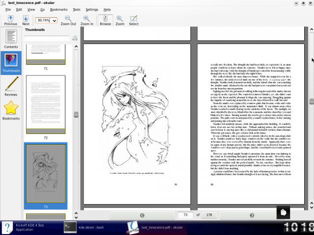This screenshot has height=235, width=314.
Task: Open the zoom percentage dropdown arrow
Action: (54, 21)
